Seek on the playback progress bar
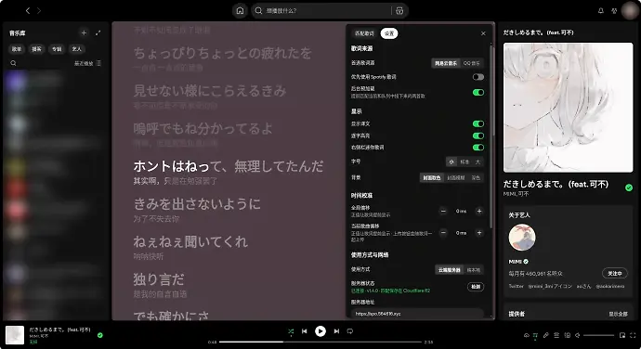This screenshot has height=349, width=641. click(320, 343)
